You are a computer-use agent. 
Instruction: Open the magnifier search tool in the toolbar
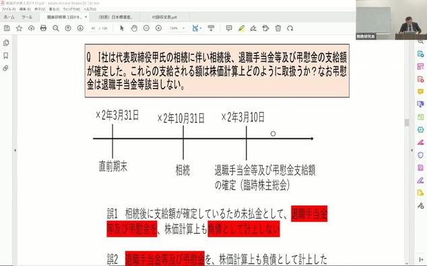coord(56,28)
